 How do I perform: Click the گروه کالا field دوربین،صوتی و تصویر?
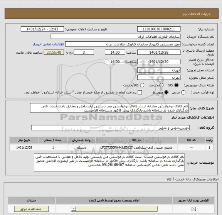[x=110, y=128]
